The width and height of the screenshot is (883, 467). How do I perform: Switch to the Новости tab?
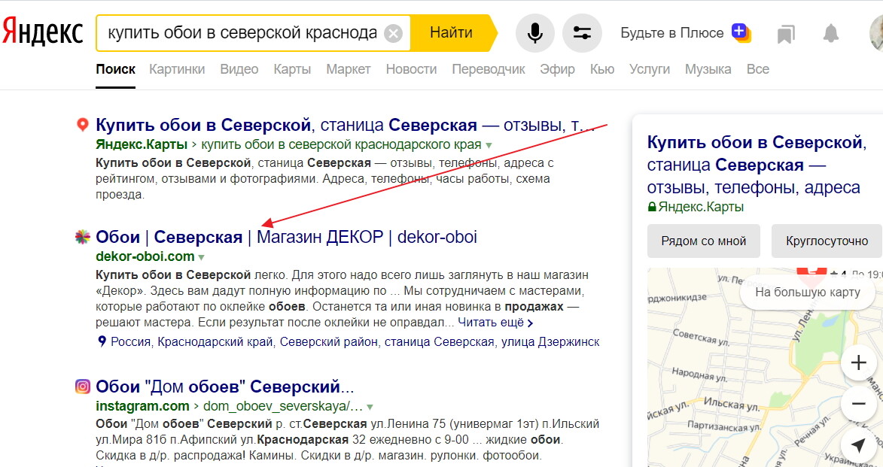[411, 69]
